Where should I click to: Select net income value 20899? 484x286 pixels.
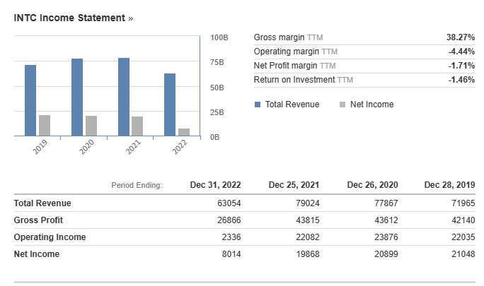(x=386, y=254)
